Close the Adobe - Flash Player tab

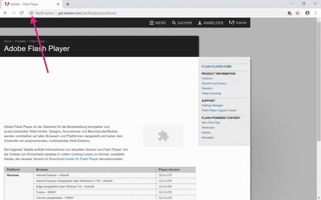(x=59, y=4)
